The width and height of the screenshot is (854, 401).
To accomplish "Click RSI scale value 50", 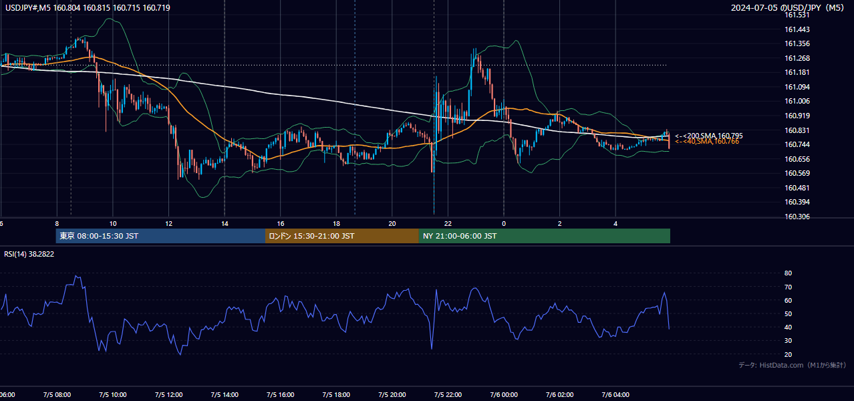I will tap(788, 313).
